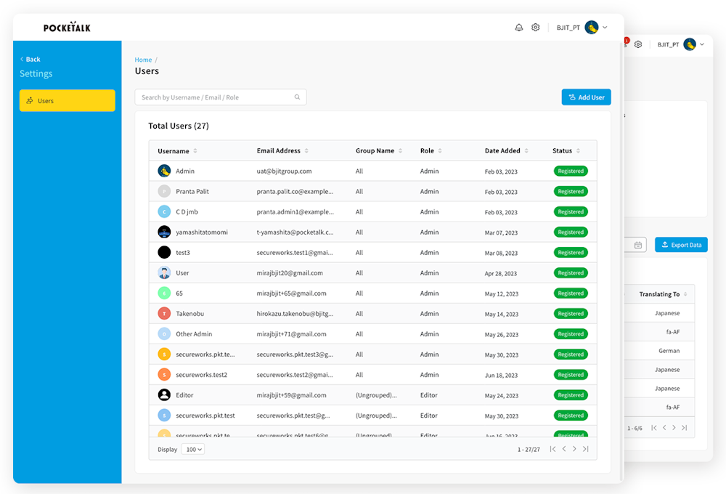Screen dimensions: 726x494
Task: Click Export Data in background window
Action: 681,245
